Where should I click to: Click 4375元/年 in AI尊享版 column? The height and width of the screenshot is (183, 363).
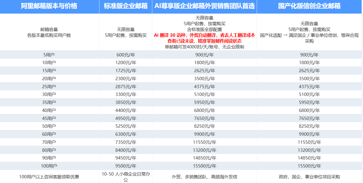tap(204, 87)
